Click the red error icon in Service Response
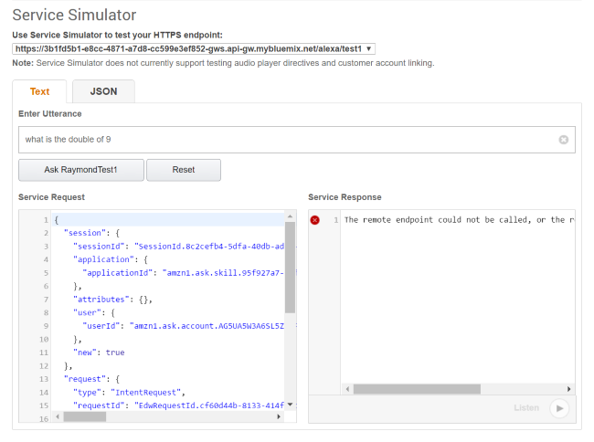The image size is (594, 442). coord(314,220)
